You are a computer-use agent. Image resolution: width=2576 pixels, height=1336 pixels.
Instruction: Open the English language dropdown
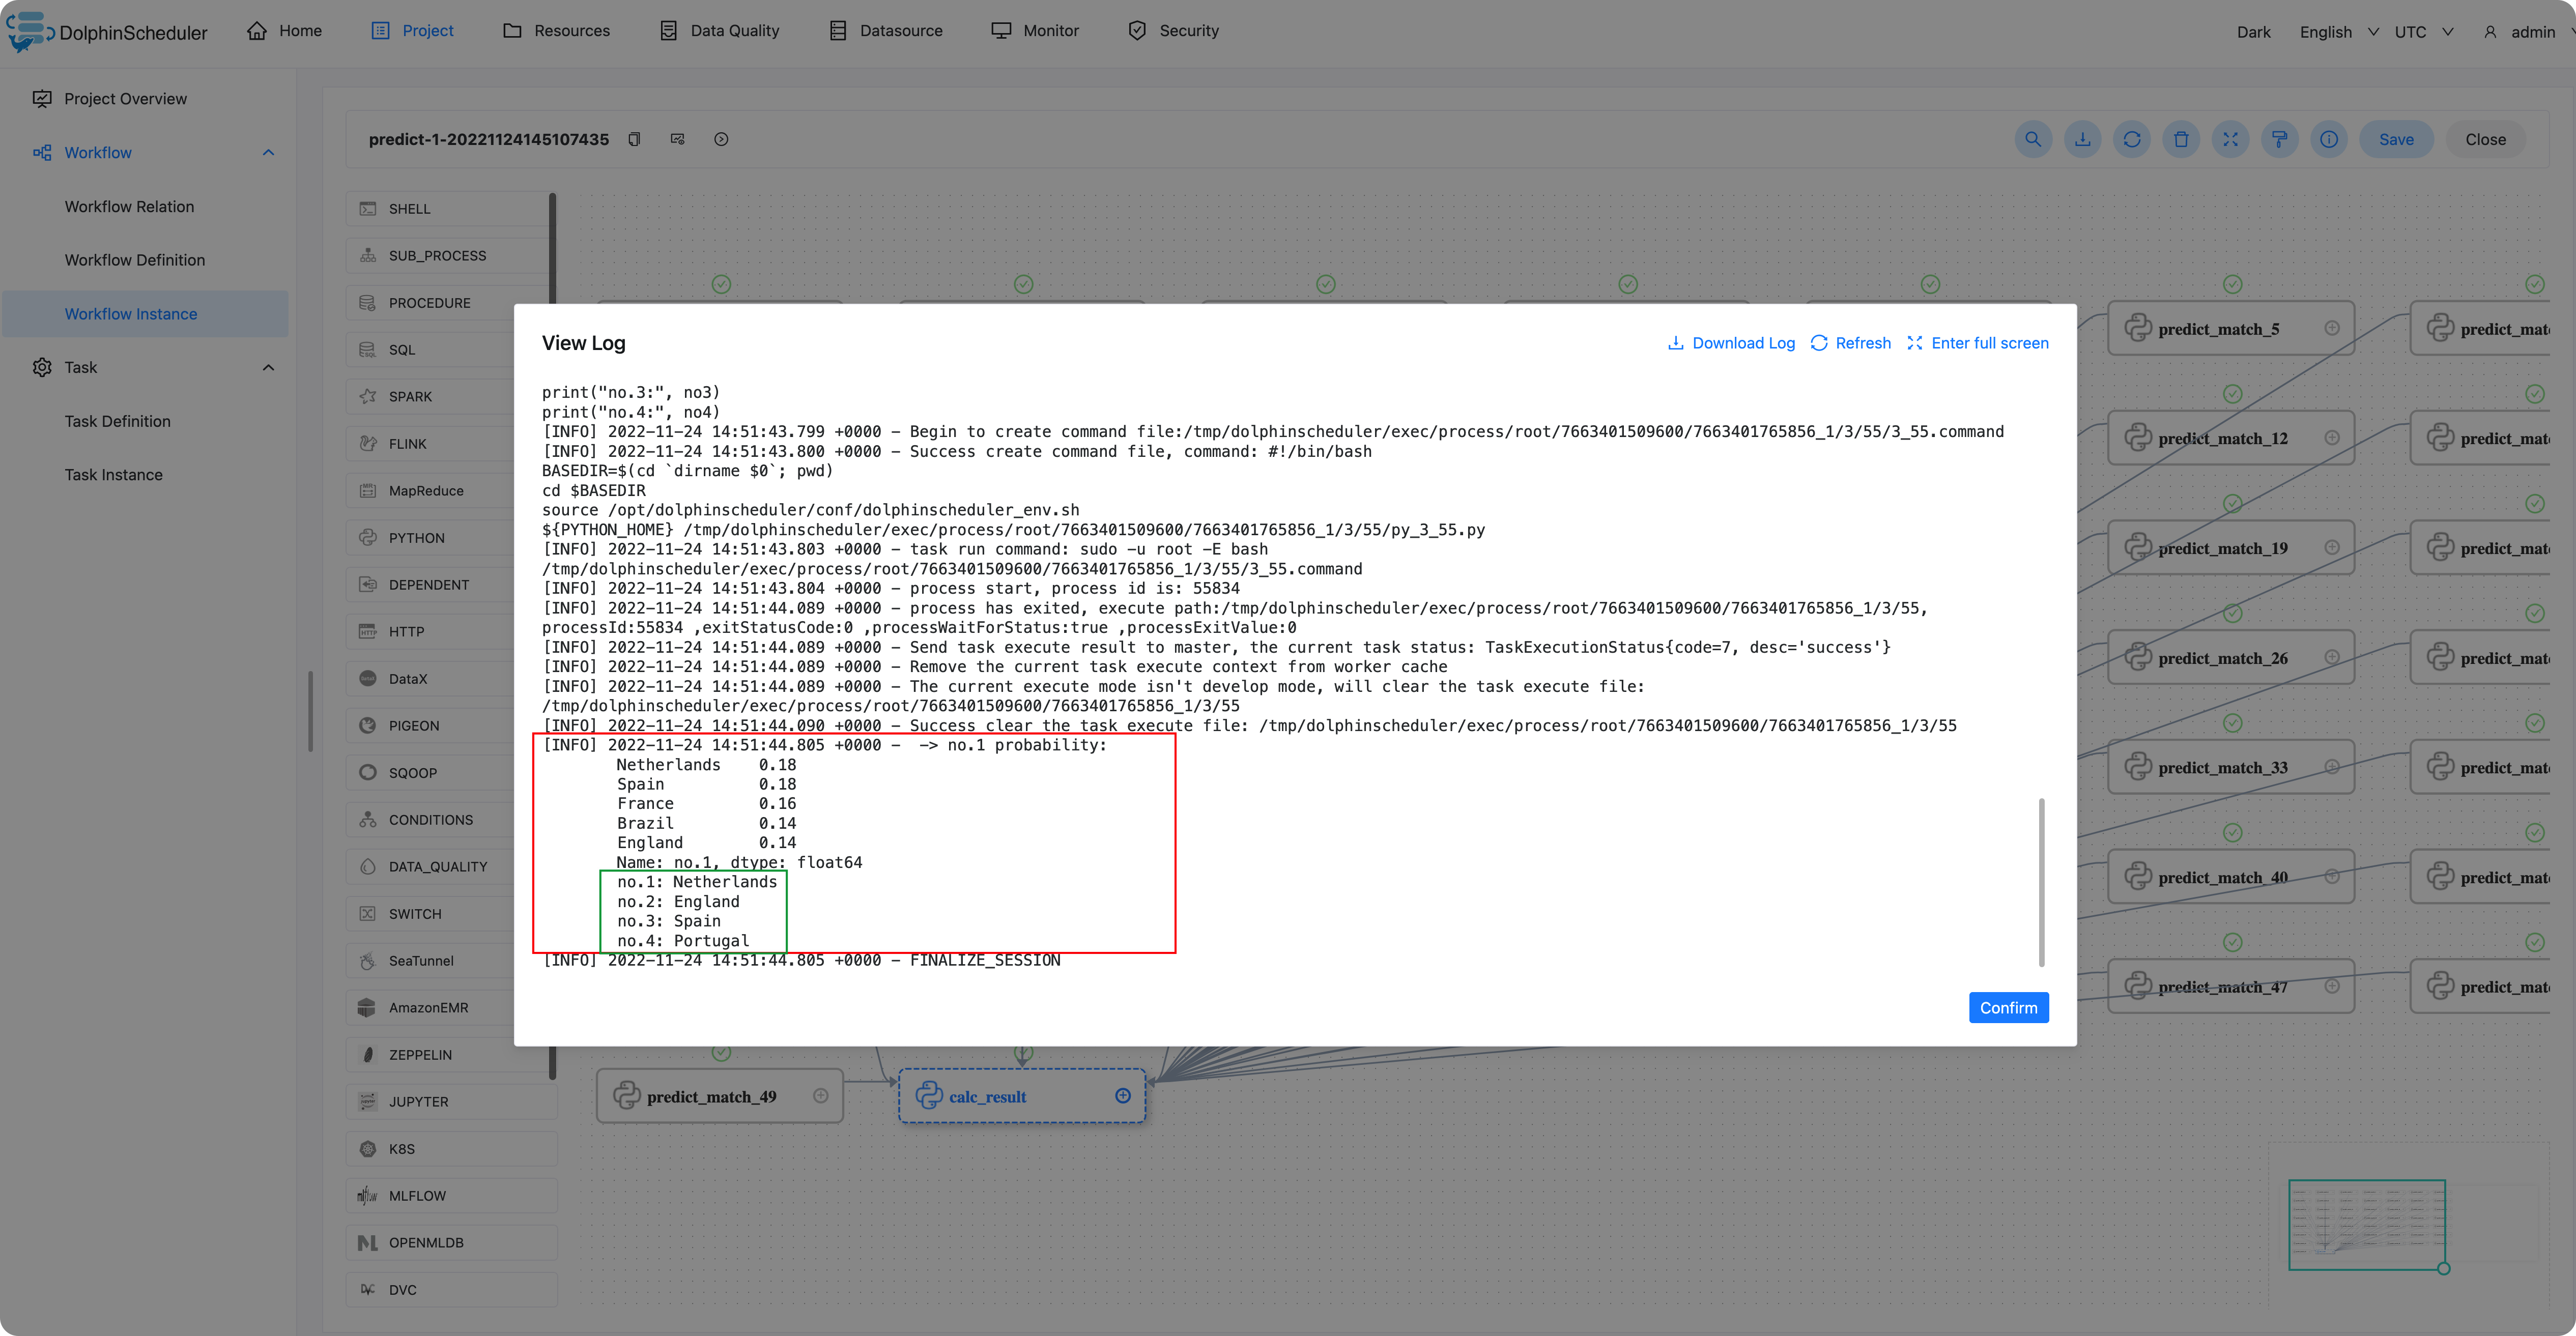point(2337,32)
